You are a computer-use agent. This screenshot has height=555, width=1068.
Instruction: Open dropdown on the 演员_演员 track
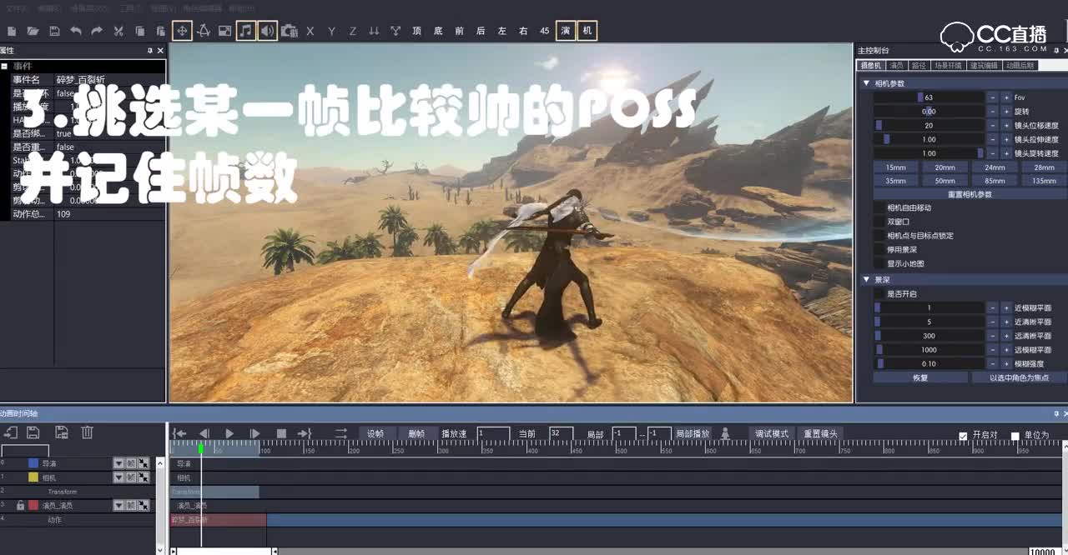118,505
